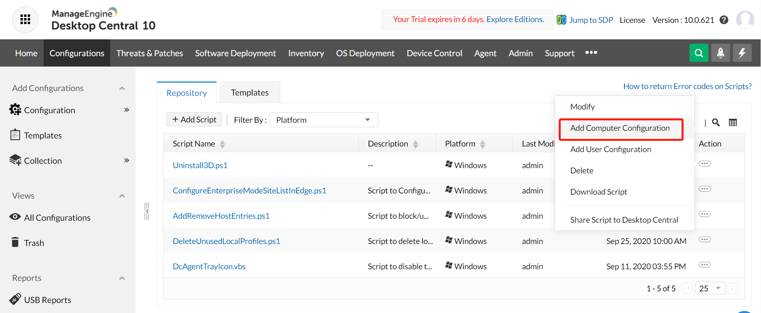Collapse the Add Configurations section
Image resolution: width=761 pixels, height=313 pixels.
(122, 88)
